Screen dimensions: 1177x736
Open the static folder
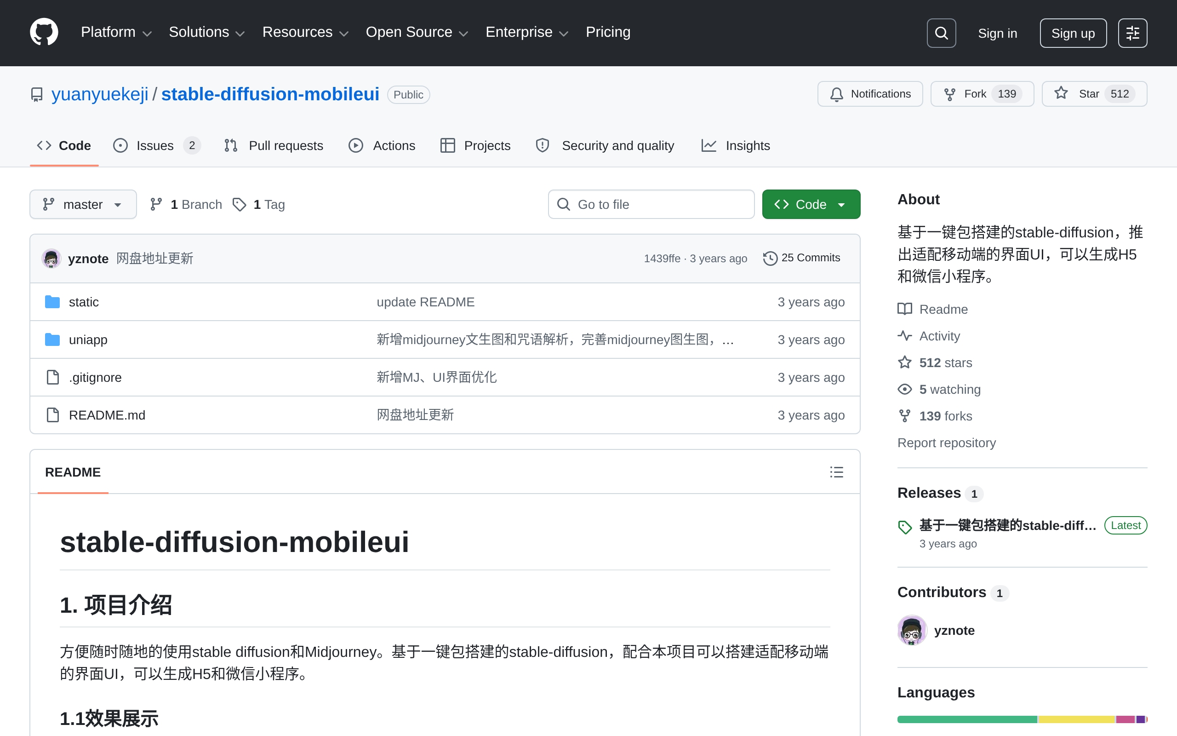click(84, 302)
